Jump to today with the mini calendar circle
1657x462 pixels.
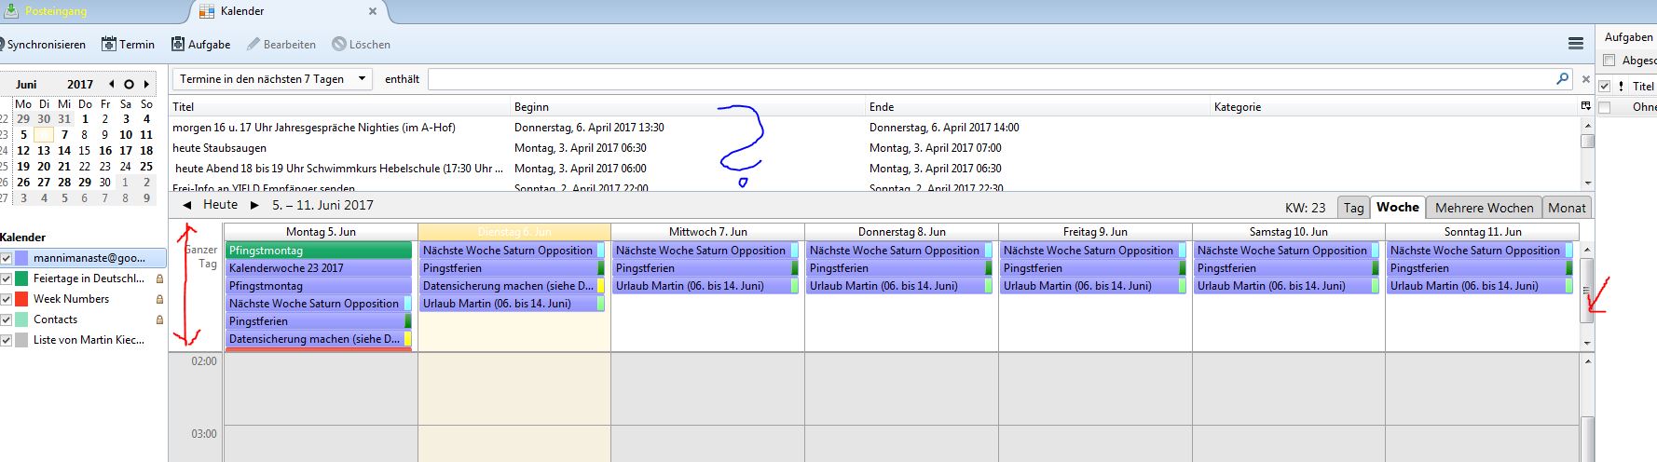(x=129, y=84)
